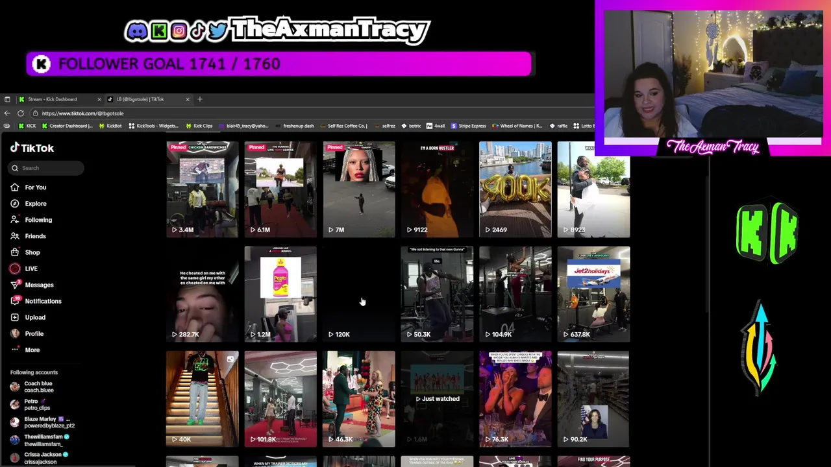Open Messages in the sidebar
The image size is (831, 467).
[32, 285]
